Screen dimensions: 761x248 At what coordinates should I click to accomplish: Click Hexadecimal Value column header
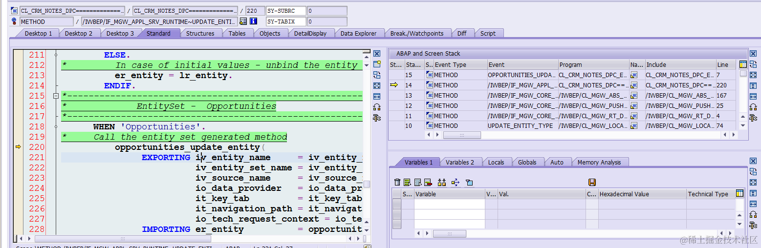(x=642, y=194)
